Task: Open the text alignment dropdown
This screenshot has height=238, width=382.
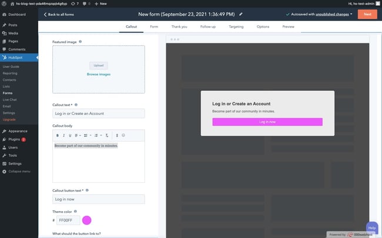Action: coord(78,135)
